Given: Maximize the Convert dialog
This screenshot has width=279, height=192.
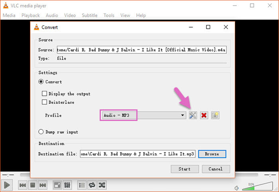Looking at the screenshot, I should point(208,27).
